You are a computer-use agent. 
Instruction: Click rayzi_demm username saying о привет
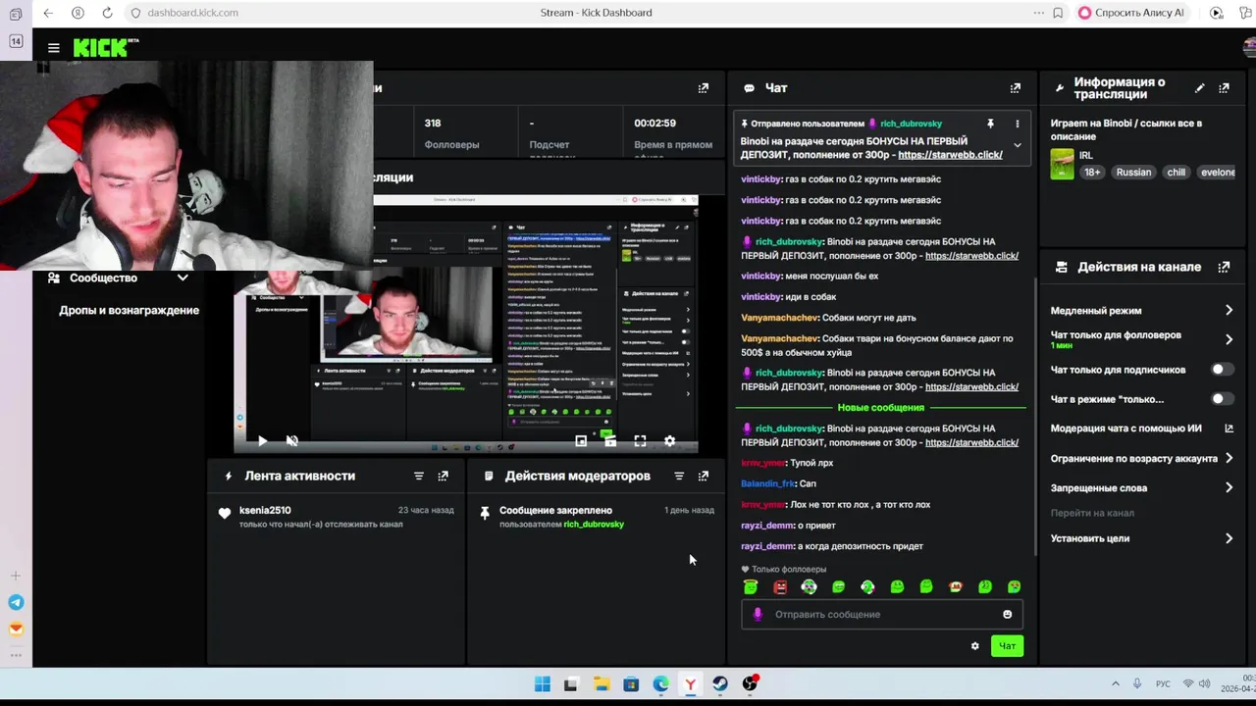point(767,526)
